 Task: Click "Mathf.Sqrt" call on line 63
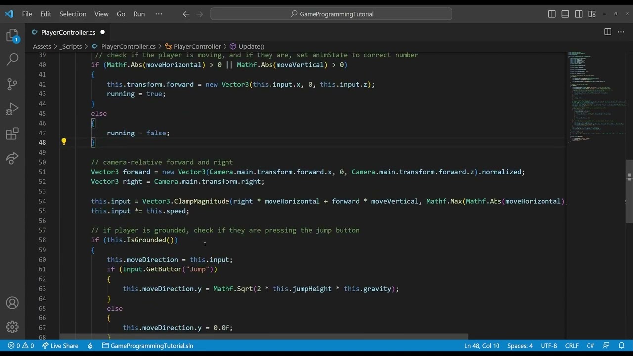click(233, 289)
